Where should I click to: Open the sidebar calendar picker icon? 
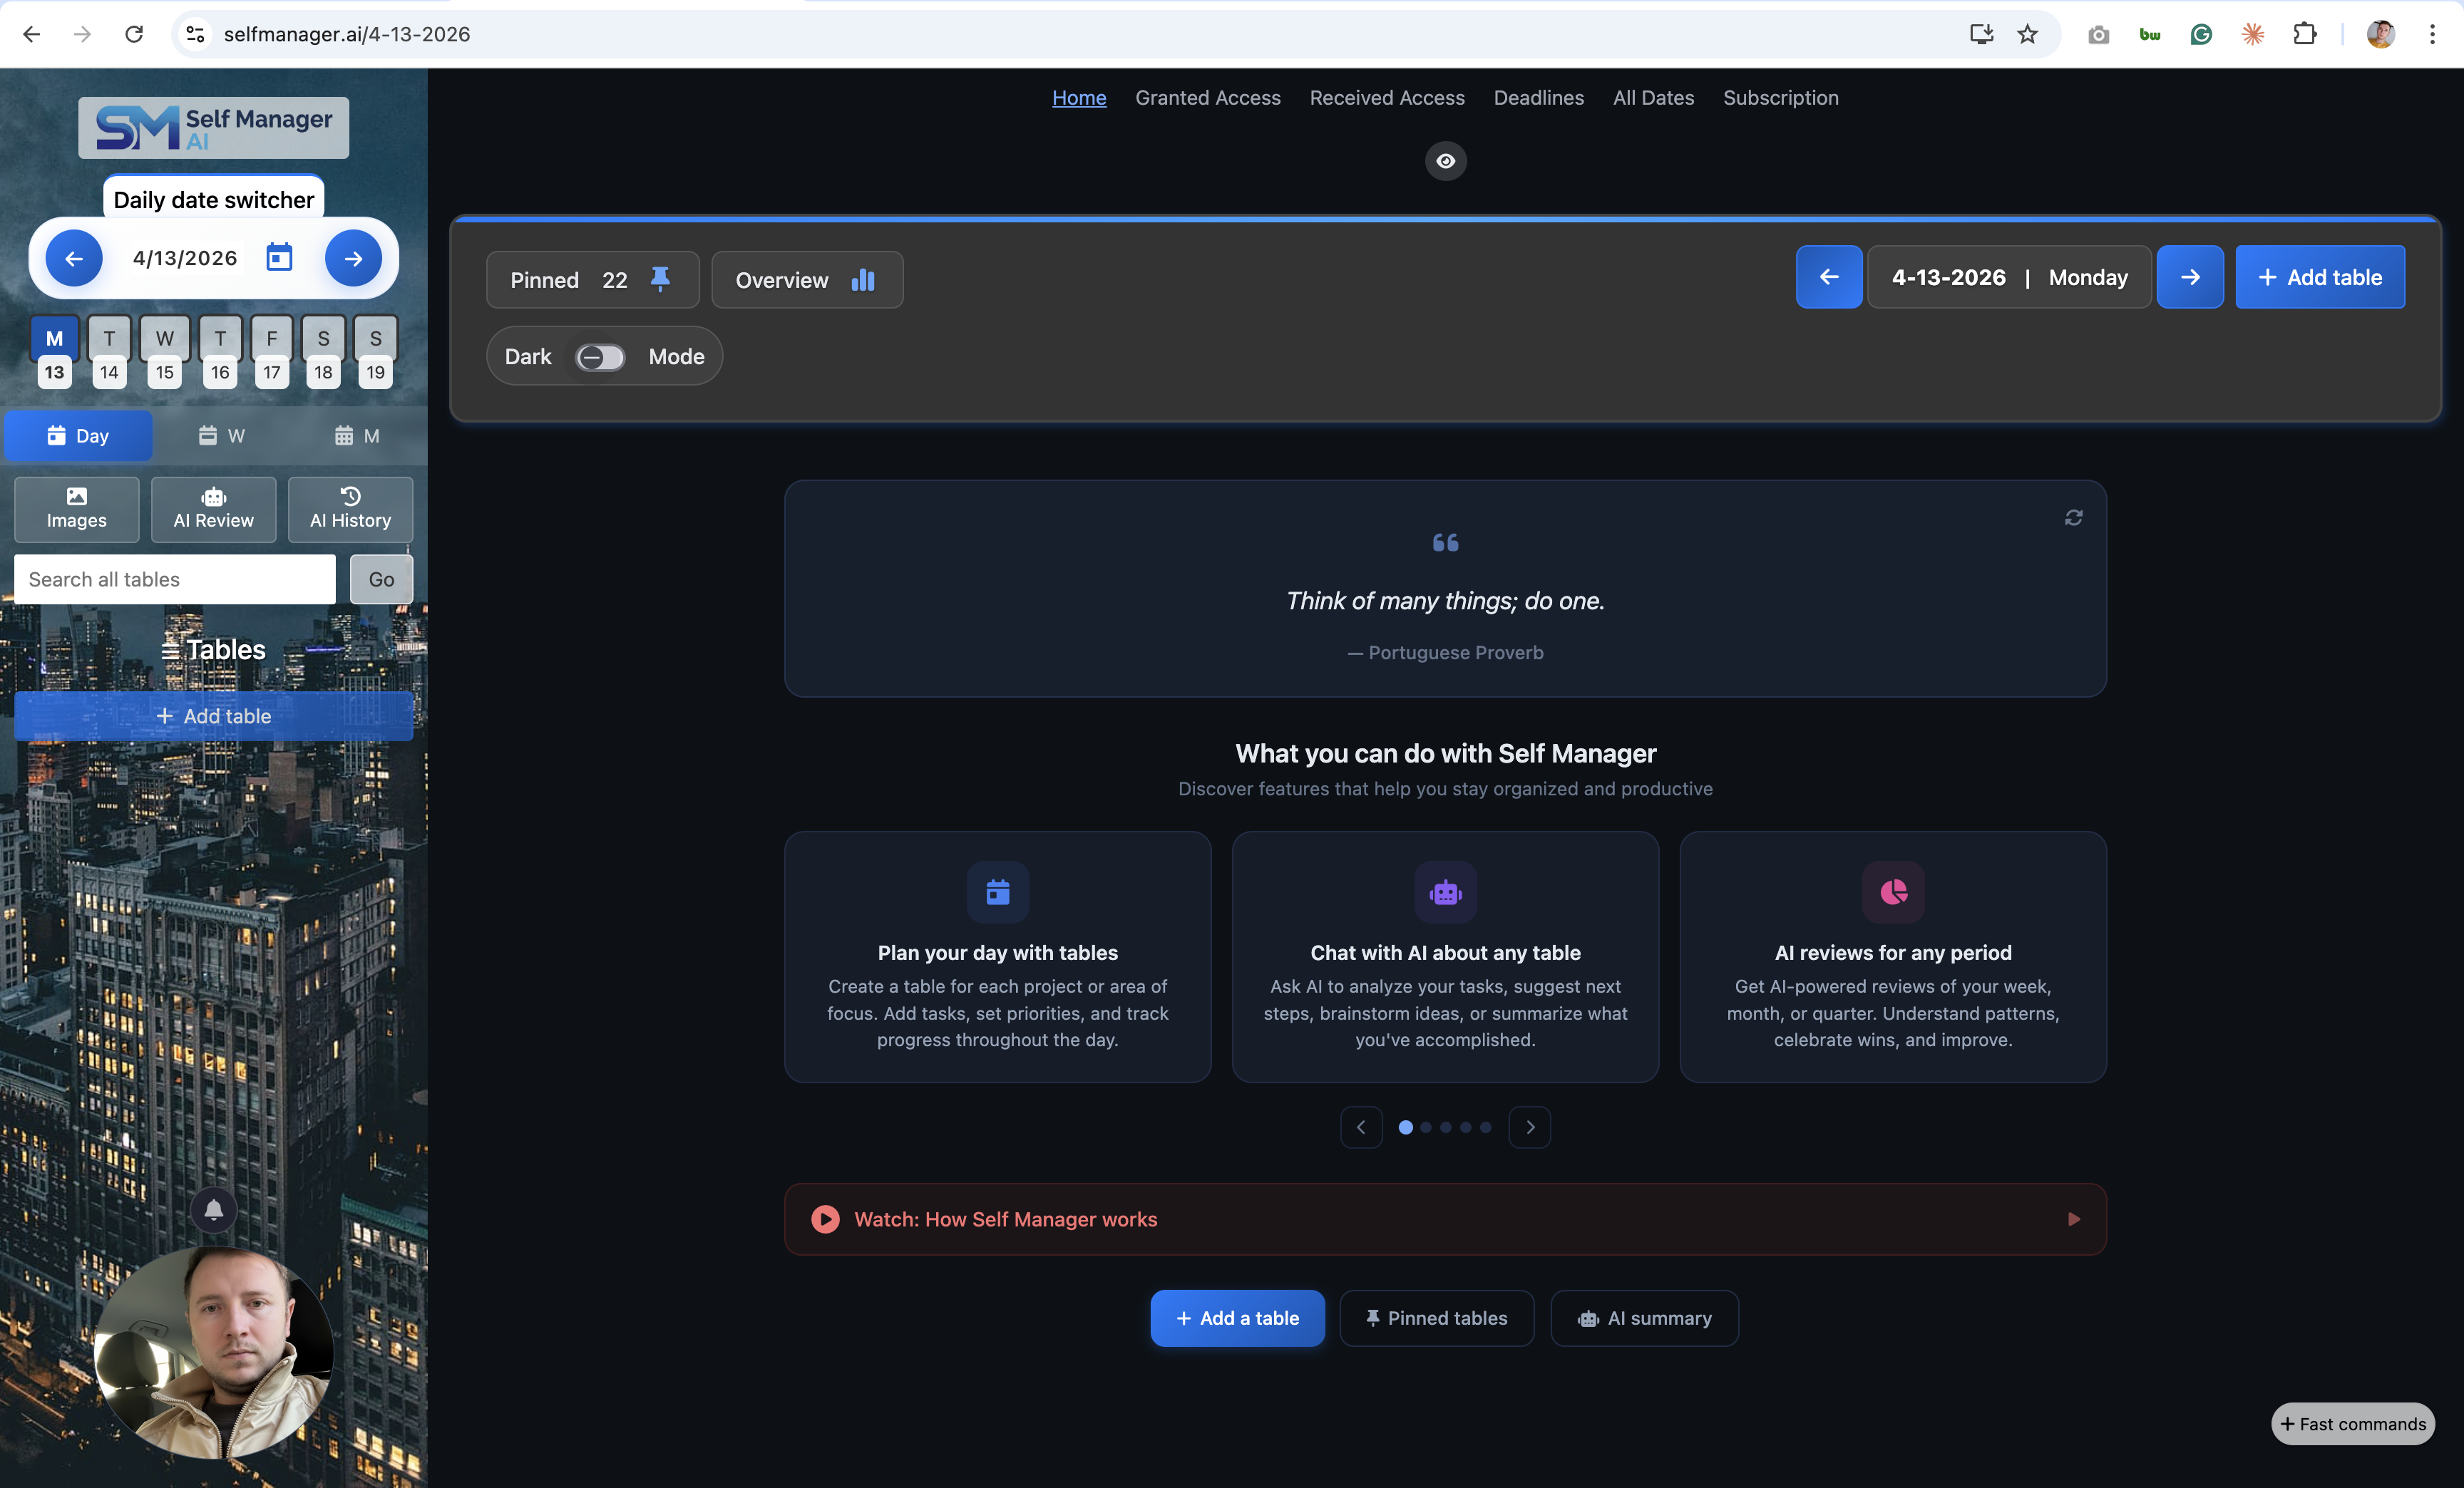pyautogui.click(x=279, y=258)
